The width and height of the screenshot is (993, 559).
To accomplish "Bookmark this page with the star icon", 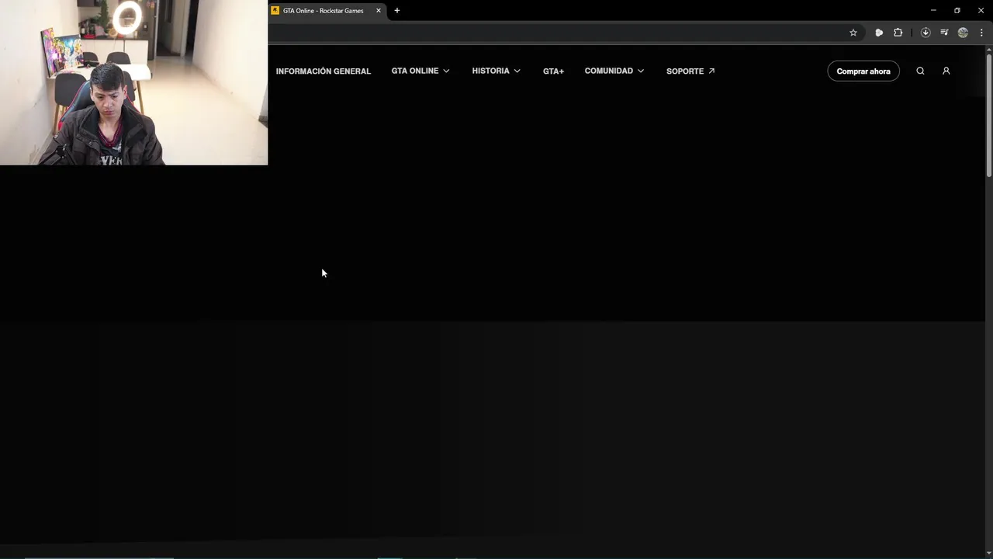I will pos(853,33).
